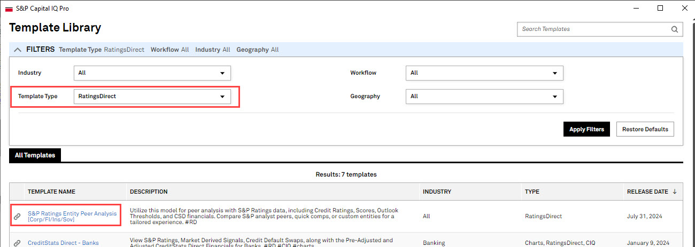Open the Workflow dropdown

(484, 73)
